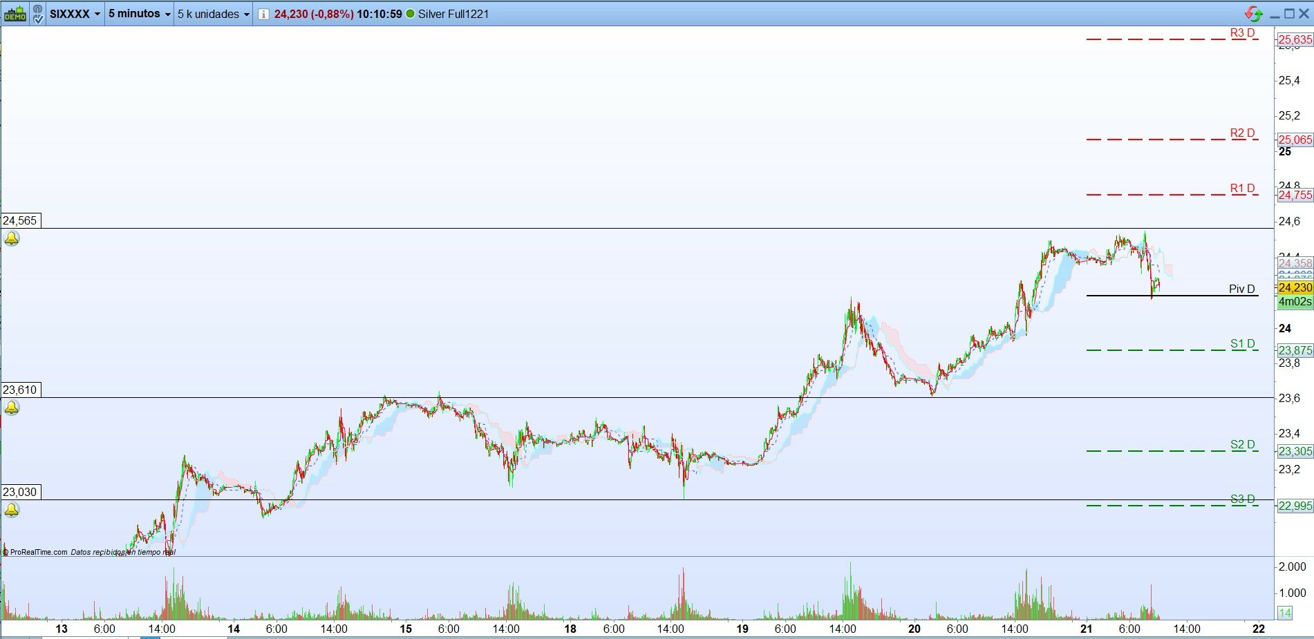This screenshot has width=1314, height=639.
Task: Close the chart window
Action: click(x=1304, y=13)
